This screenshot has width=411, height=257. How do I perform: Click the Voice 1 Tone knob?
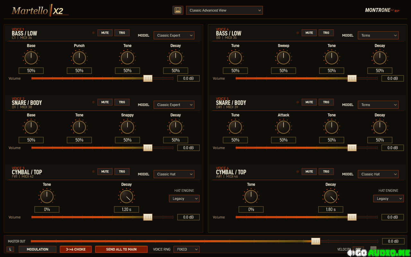[127, 58]
